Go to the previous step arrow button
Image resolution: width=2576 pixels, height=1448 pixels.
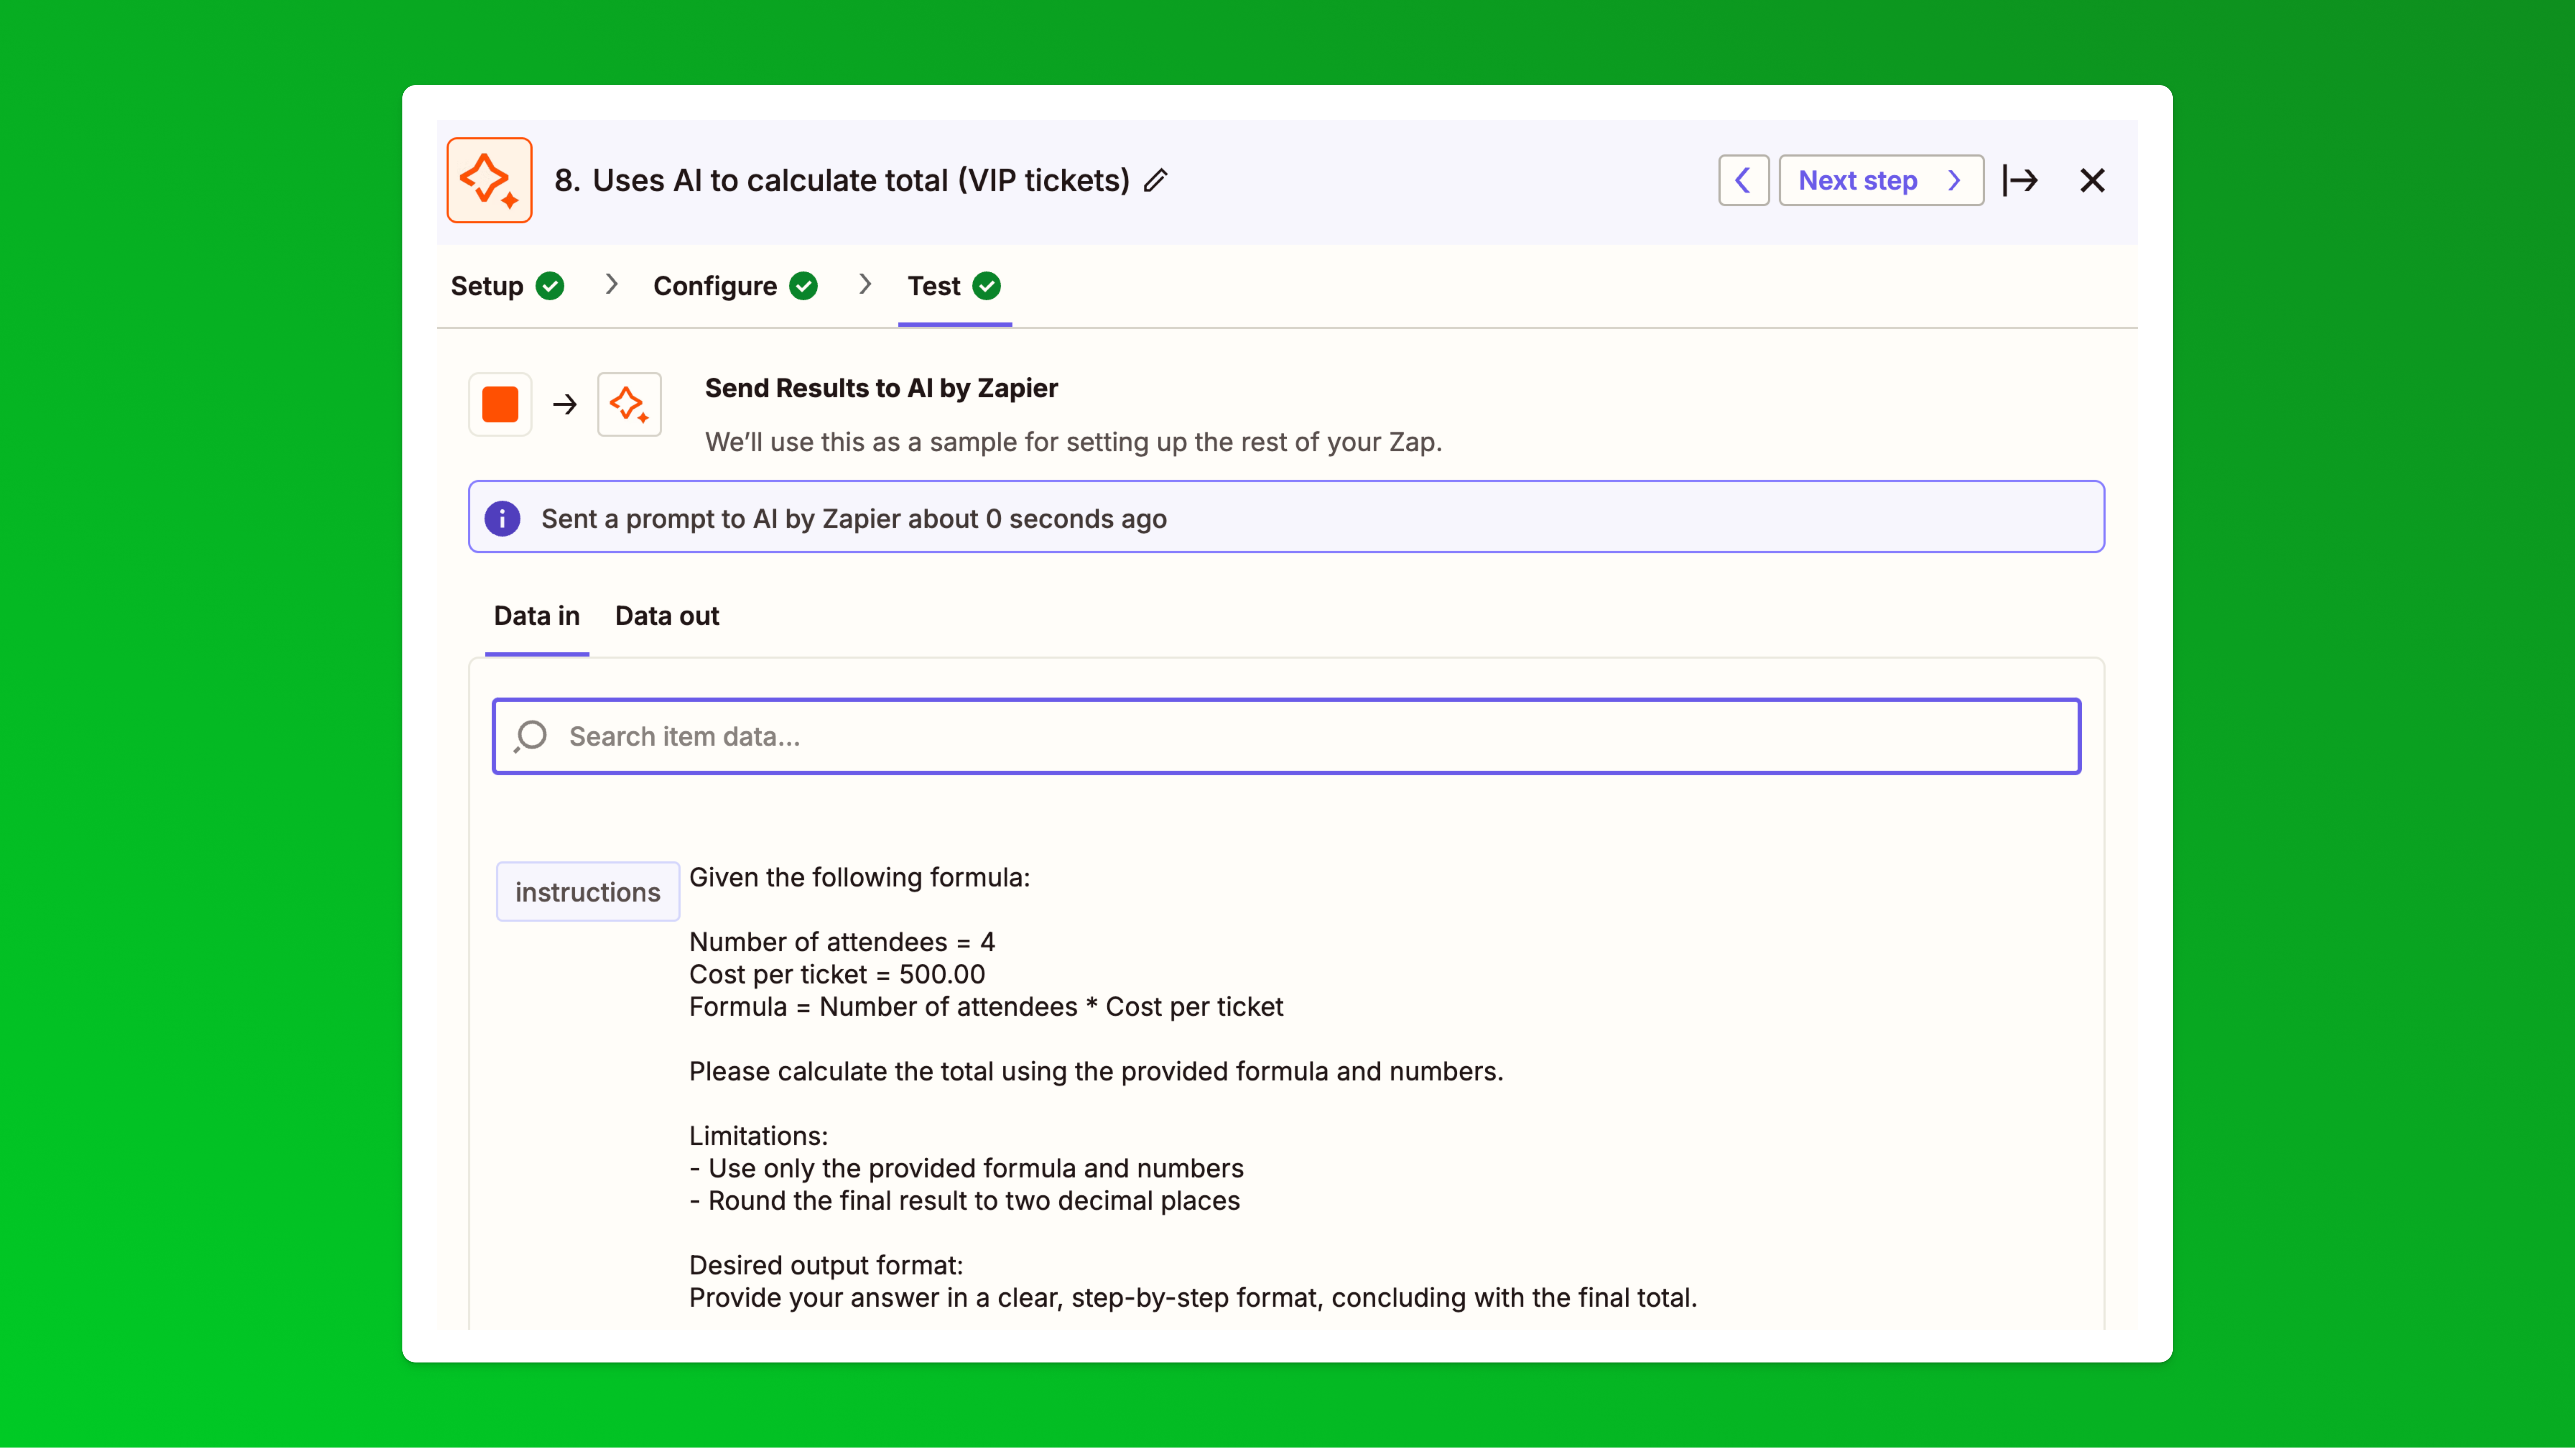click(x=1743, y=180)
